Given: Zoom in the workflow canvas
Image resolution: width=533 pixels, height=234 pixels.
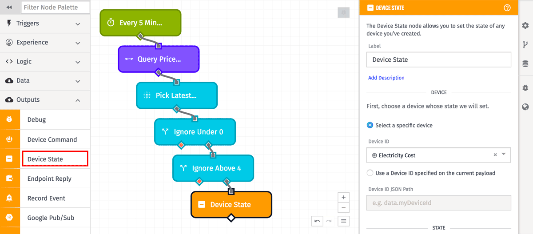Looking at the screenshot, I should pyautogui.click(x=343, y=197).
